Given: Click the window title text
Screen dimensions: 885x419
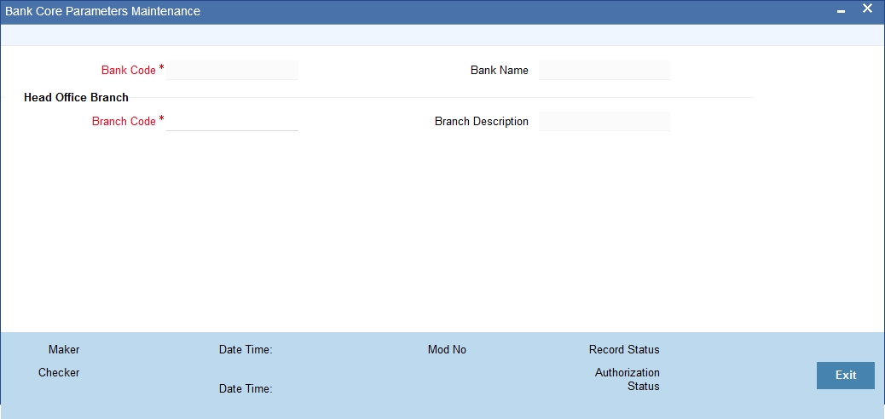Looking at the screenshot, I should tap(102, 11).
